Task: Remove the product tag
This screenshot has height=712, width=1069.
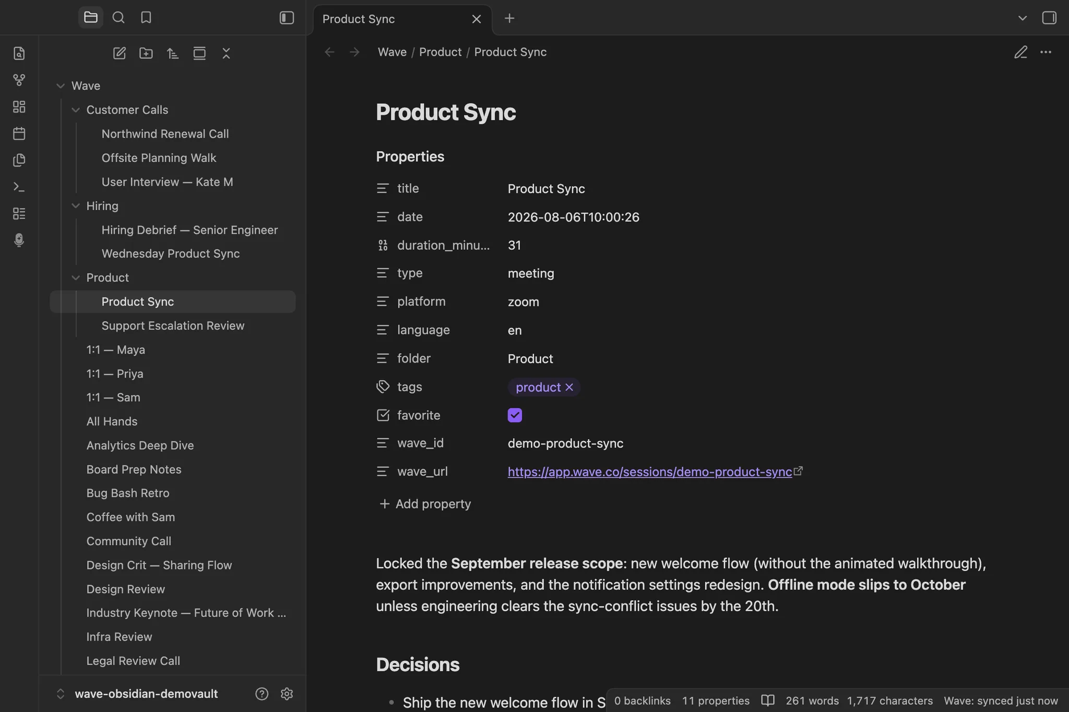Action: (x=569, y=387)
